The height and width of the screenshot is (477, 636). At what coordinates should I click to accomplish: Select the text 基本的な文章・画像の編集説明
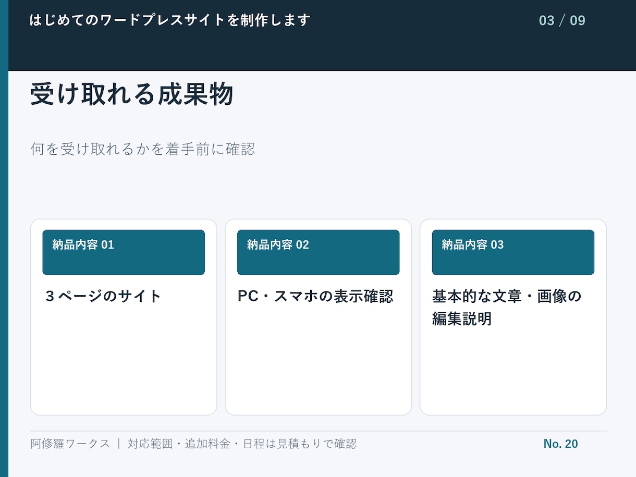coord(507,308)
